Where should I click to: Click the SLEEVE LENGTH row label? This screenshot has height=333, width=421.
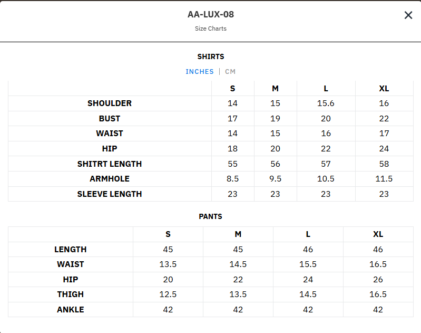click(110, 194)
